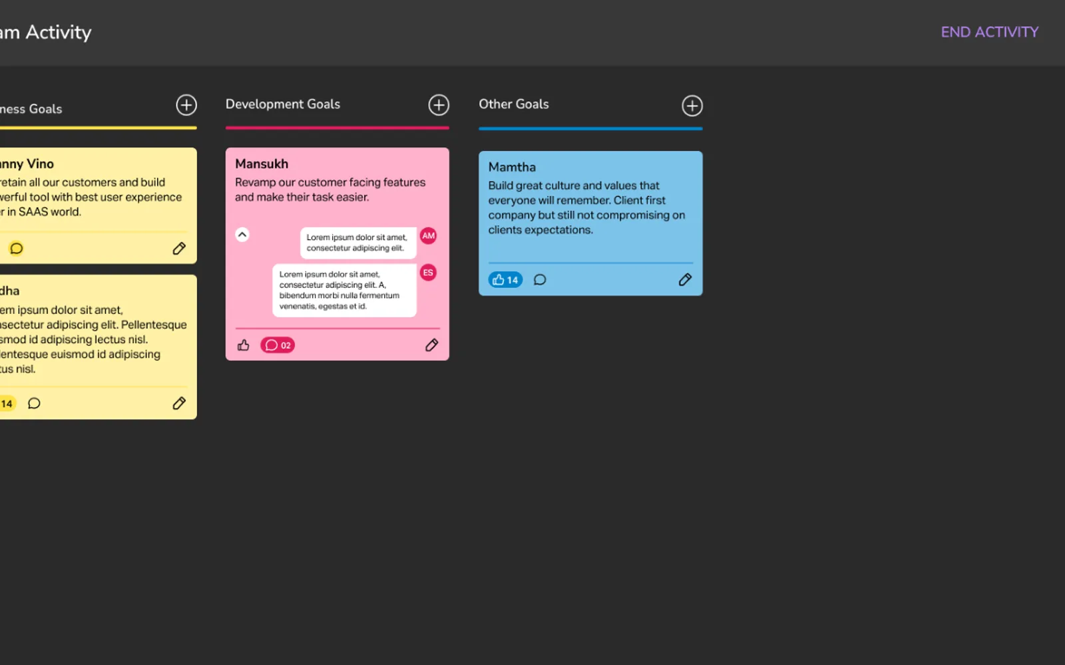
Task: Click the comment bubble posted by AM
Action: 358,243
